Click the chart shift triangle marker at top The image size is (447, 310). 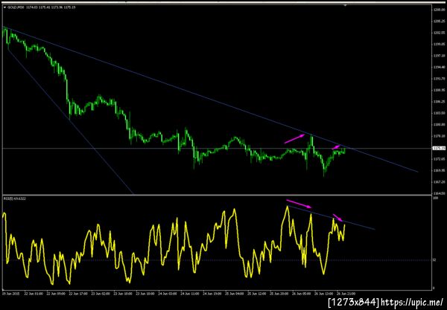pos(346,5)
